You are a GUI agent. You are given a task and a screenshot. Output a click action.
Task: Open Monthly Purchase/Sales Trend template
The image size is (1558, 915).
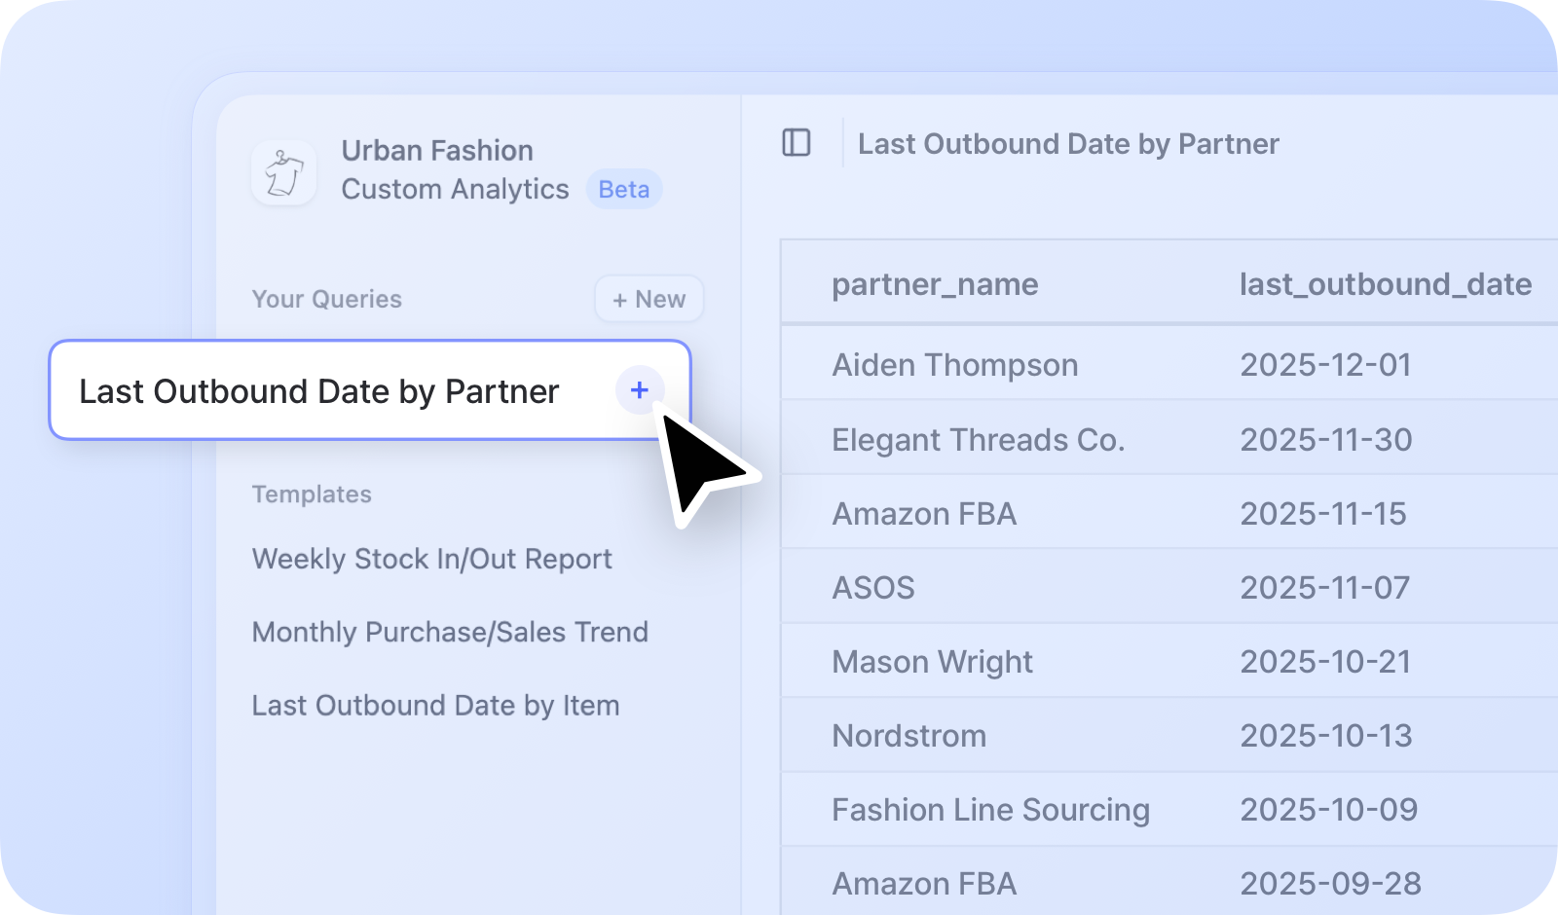coord(449,632)
